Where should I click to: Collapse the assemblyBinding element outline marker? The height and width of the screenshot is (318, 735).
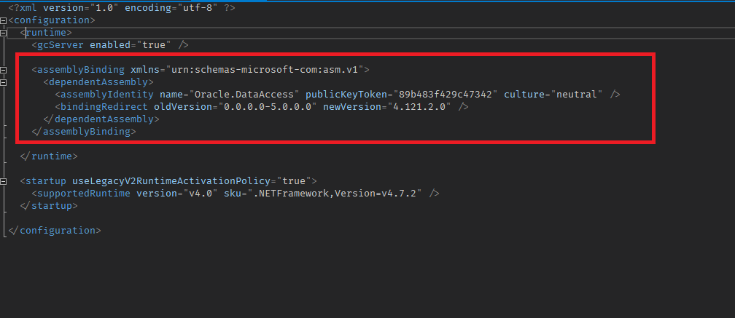point(4,70)
